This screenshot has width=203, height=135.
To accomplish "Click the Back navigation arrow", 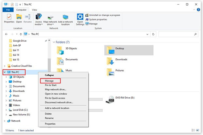I will 6,34.
